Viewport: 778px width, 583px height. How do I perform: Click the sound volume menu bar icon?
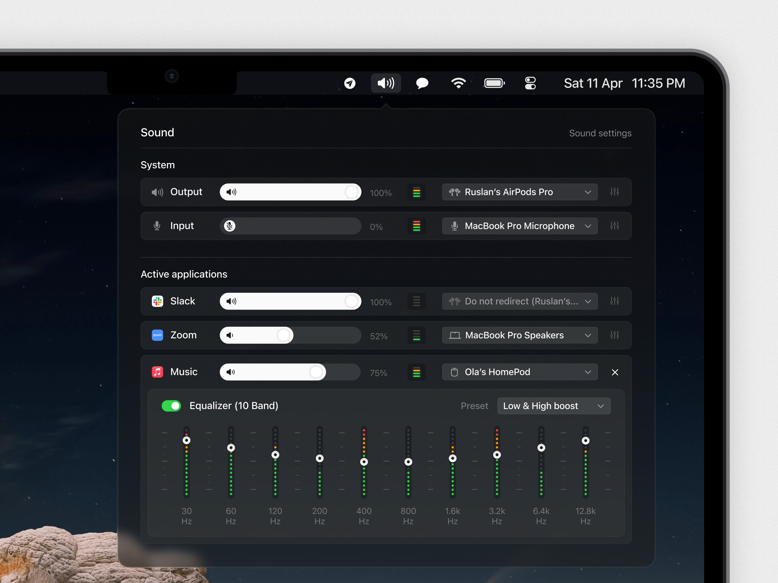pyautogui.click(x=386, y=83)
